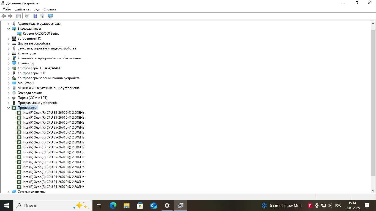Open network settings from the tray
Image resolution: width=376 pixels, height=211 pixels.
[323, 206]
